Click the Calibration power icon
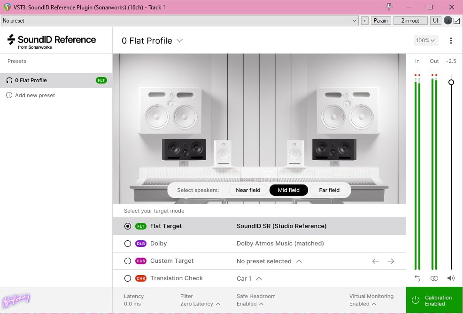463x314 pixels. pos(416,300)
